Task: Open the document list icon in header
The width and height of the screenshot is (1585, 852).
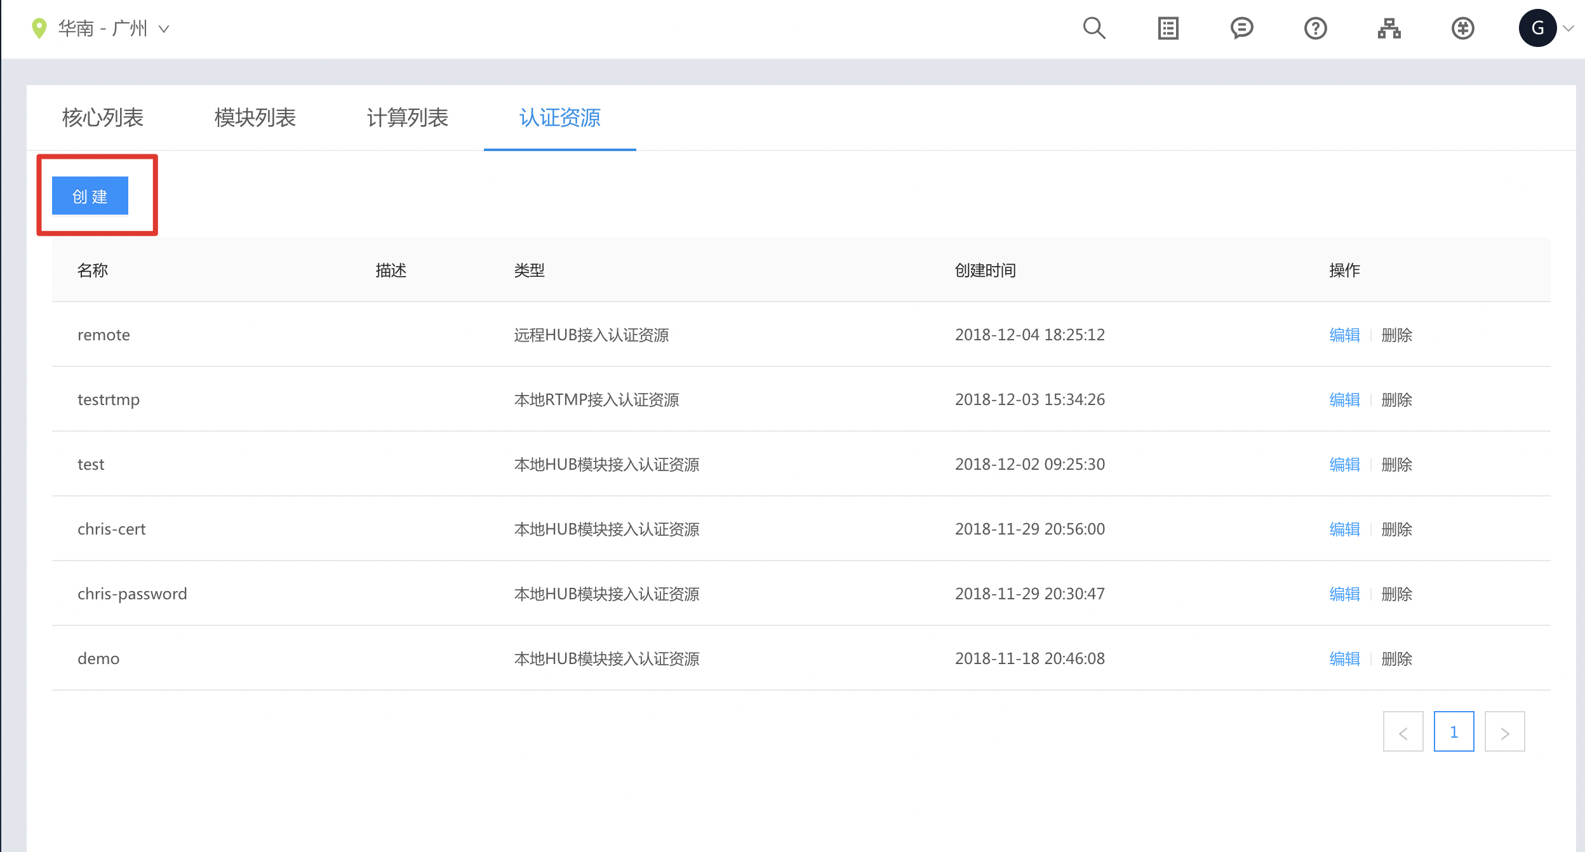Action: [1168, 29]
